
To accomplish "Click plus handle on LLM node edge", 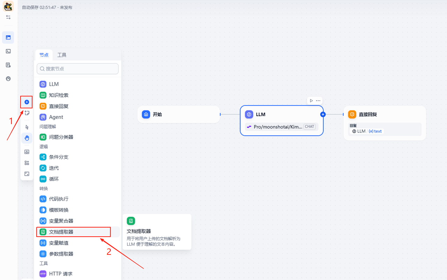I will (x=323, y=114).
